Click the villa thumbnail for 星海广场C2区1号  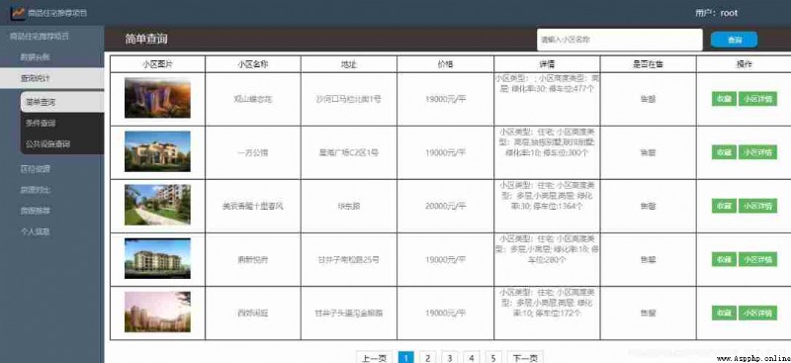pyautogui.click(x=157, y=151)
